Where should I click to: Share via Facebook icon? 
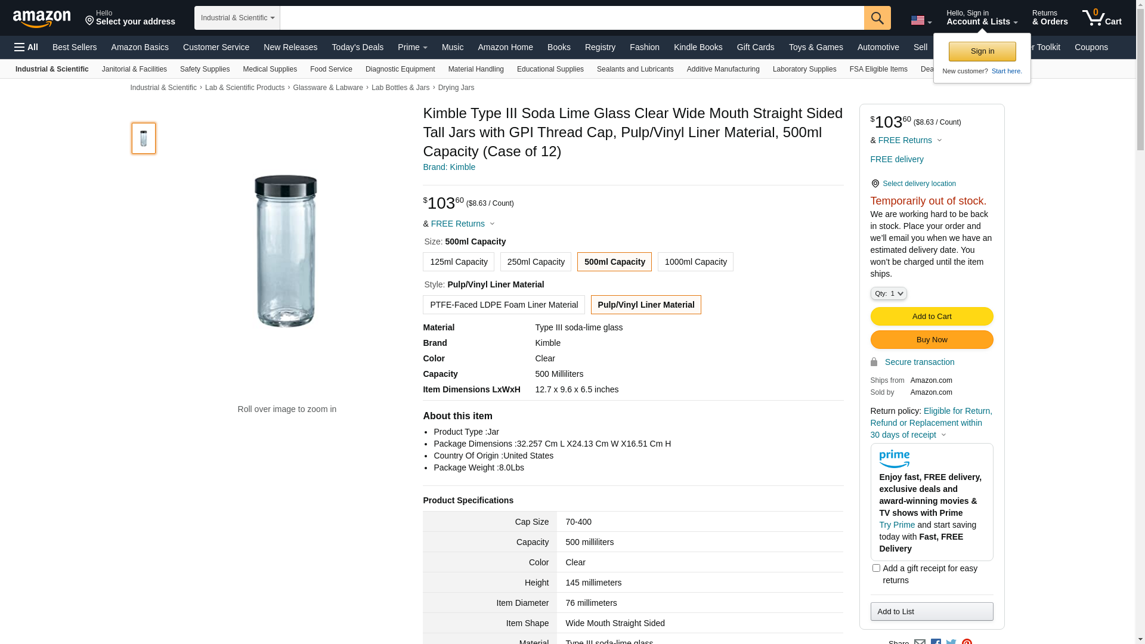tap(936, 641)
